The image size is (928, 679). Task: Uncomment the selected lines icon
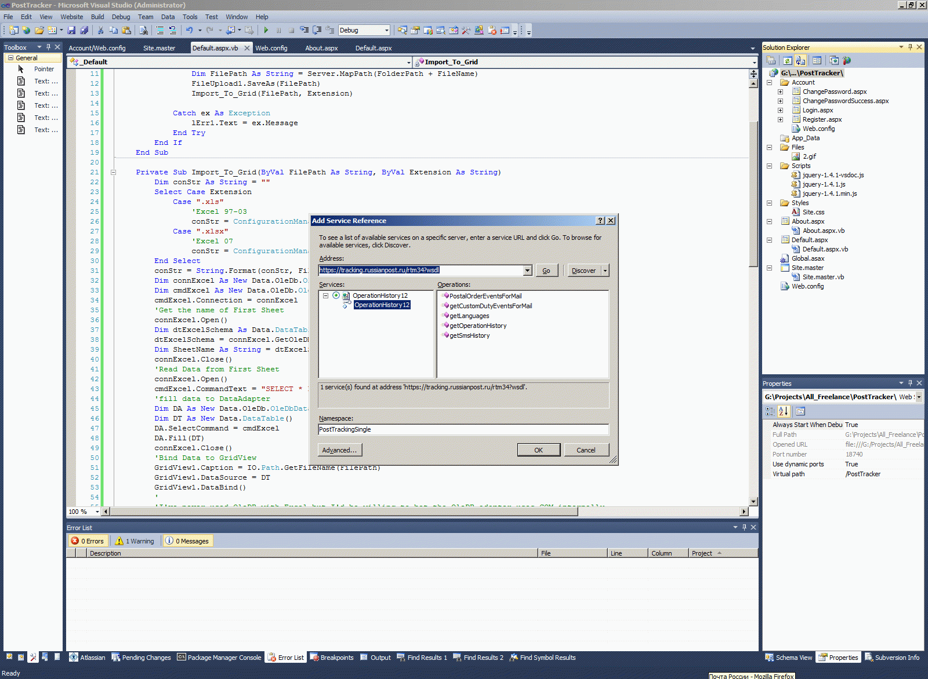(x=172, y=30)
